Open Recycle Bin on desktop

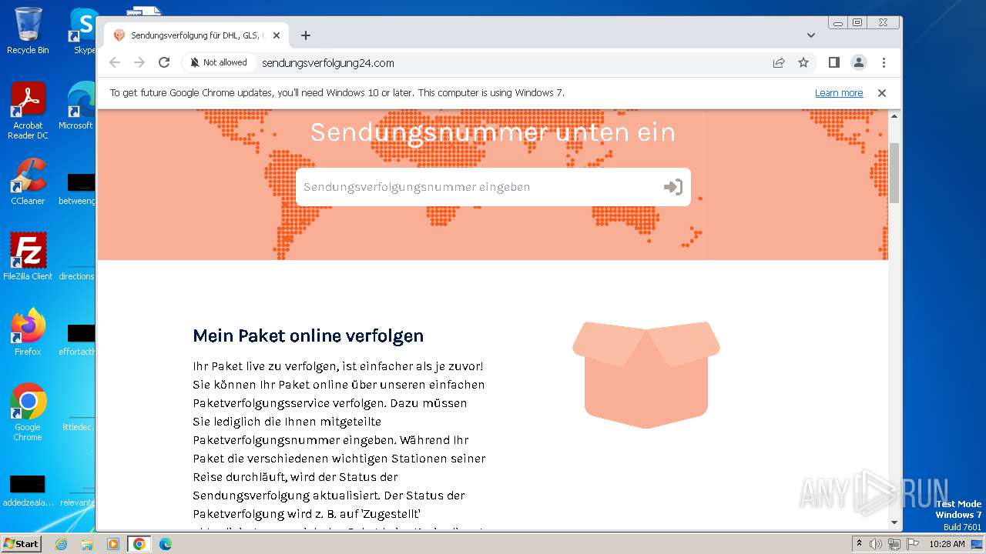pyautogui.click(x=28, y=31)
